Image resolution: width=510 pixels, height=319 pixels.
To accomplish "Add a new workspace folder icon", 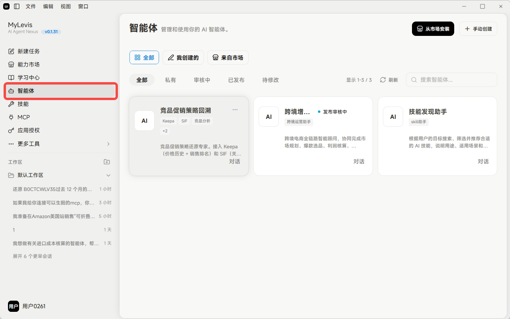I will pos(107,162).
